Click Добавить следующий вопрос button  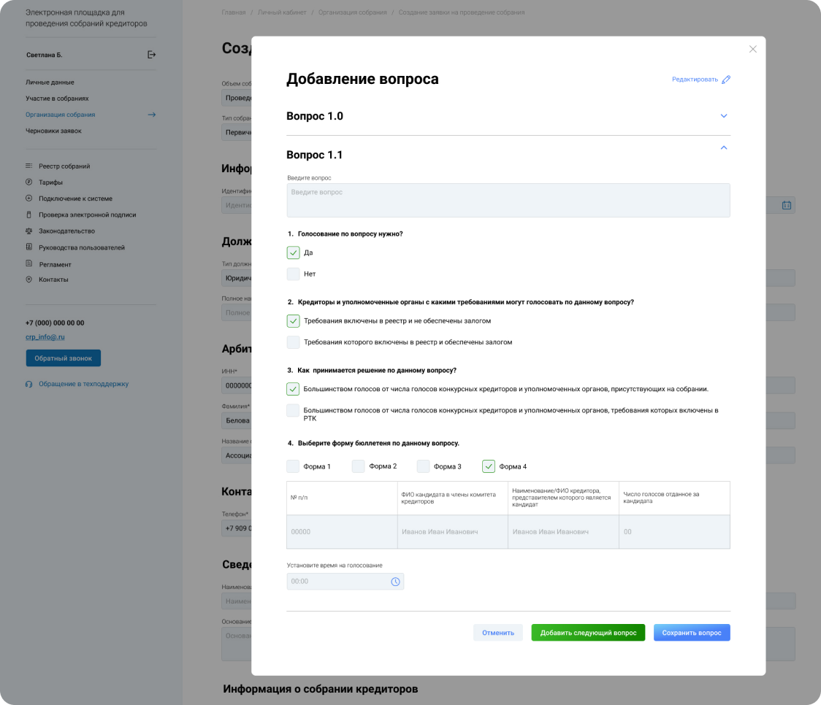(588, 633)
